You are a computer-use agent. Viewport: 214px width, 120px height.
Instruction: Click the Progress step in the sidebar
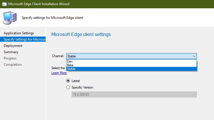point(10,58)
